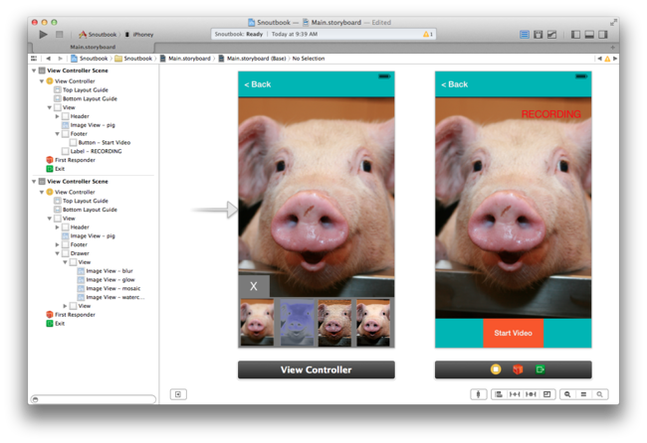647x443 pixels.
Task: Click the zoom in canvas icon
Action: [599, 394]
